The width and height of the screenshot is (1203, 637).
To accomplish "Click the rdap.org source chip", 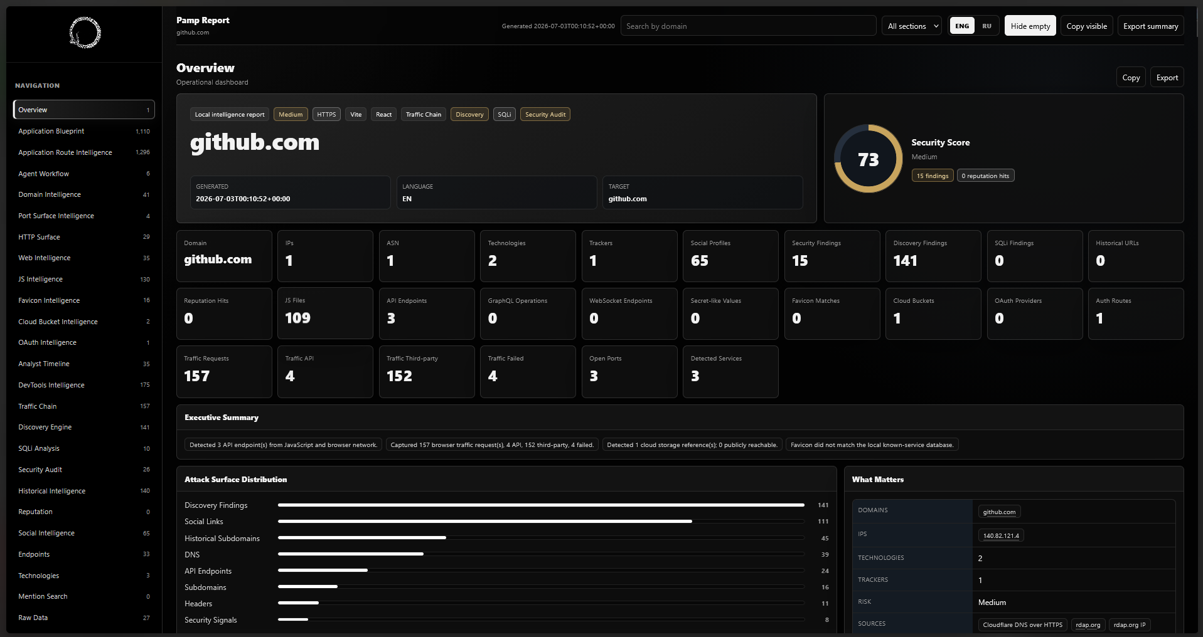I will pos(1088,624).
